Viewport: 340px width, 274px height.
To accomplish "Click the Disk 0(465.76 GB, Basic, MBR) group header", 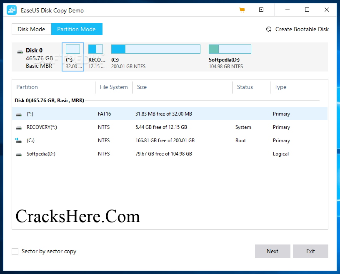I will coord(50,101).
